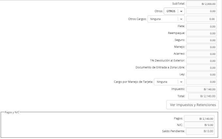Select the Manejo amount field
222x139 pixels.
coord(201,47)
